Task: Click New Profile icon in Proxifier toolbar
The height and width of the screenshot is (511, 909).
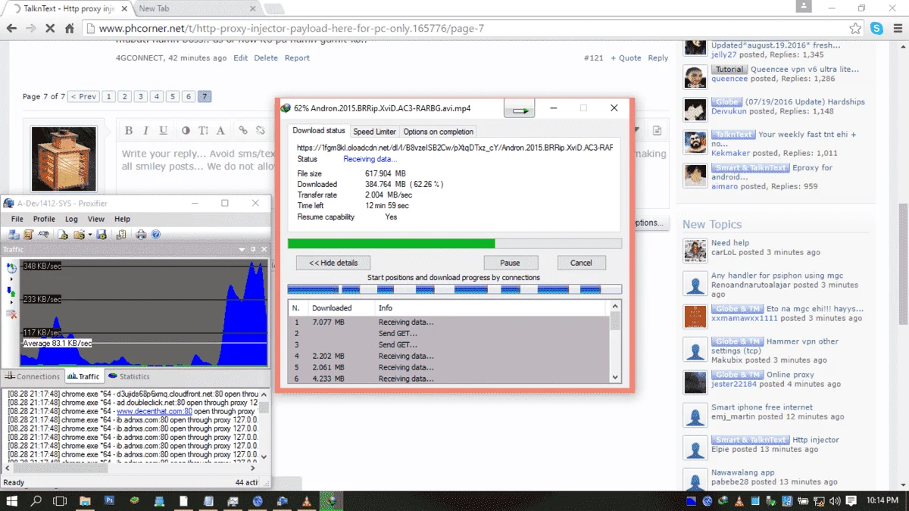Action: click(63, 235)
